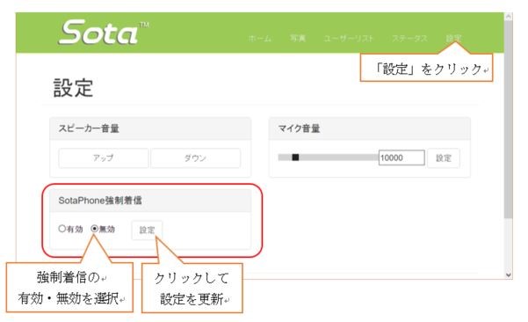528x322 pixels.
Task: Click the マイク音量 slider handle
Action: pyautogui.click(x=295, y=157)
